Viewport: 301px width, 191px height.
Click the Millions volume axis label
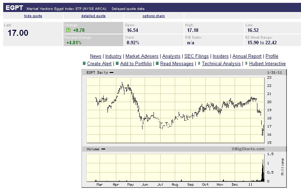pos(282,167)
